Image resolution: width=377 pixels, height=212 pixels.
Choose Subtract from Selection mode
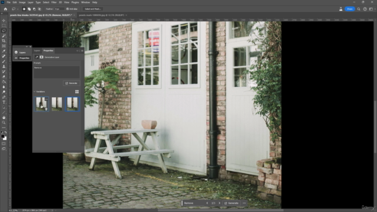[34, 9]
